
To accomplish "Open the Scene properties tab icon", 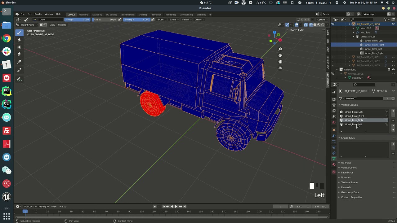I will coord(334,117).
